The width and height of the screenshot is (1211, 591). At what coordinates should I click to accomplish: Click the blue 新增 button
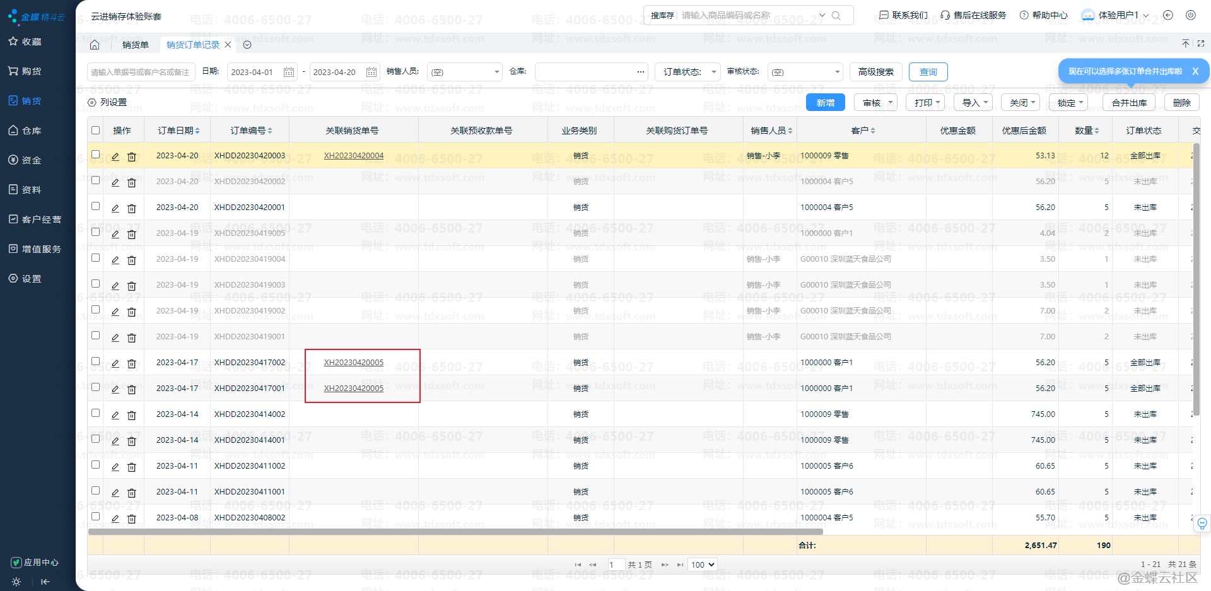click(825, 103)
